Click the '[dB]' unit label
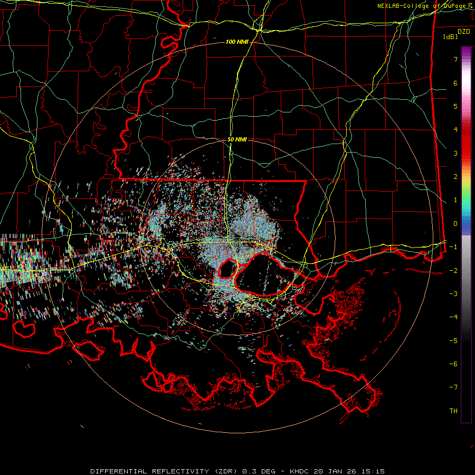The image size is (475, 475). click(x=450, y=36)
